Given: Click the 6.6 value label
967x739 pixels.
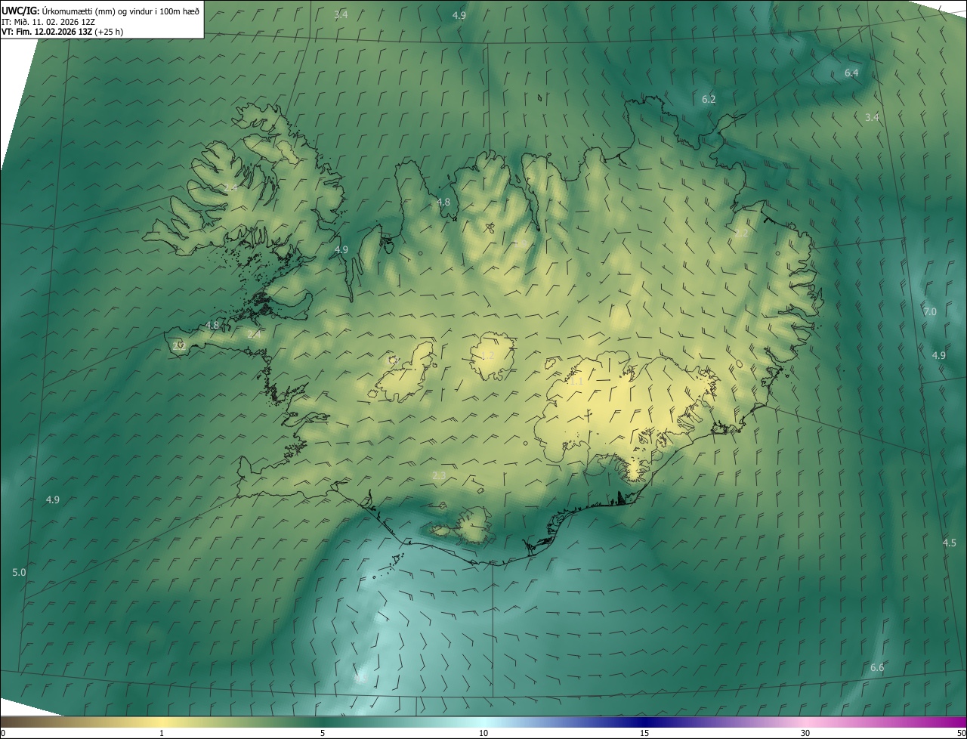Looking at the screenshot, I should tap(877, 667).
